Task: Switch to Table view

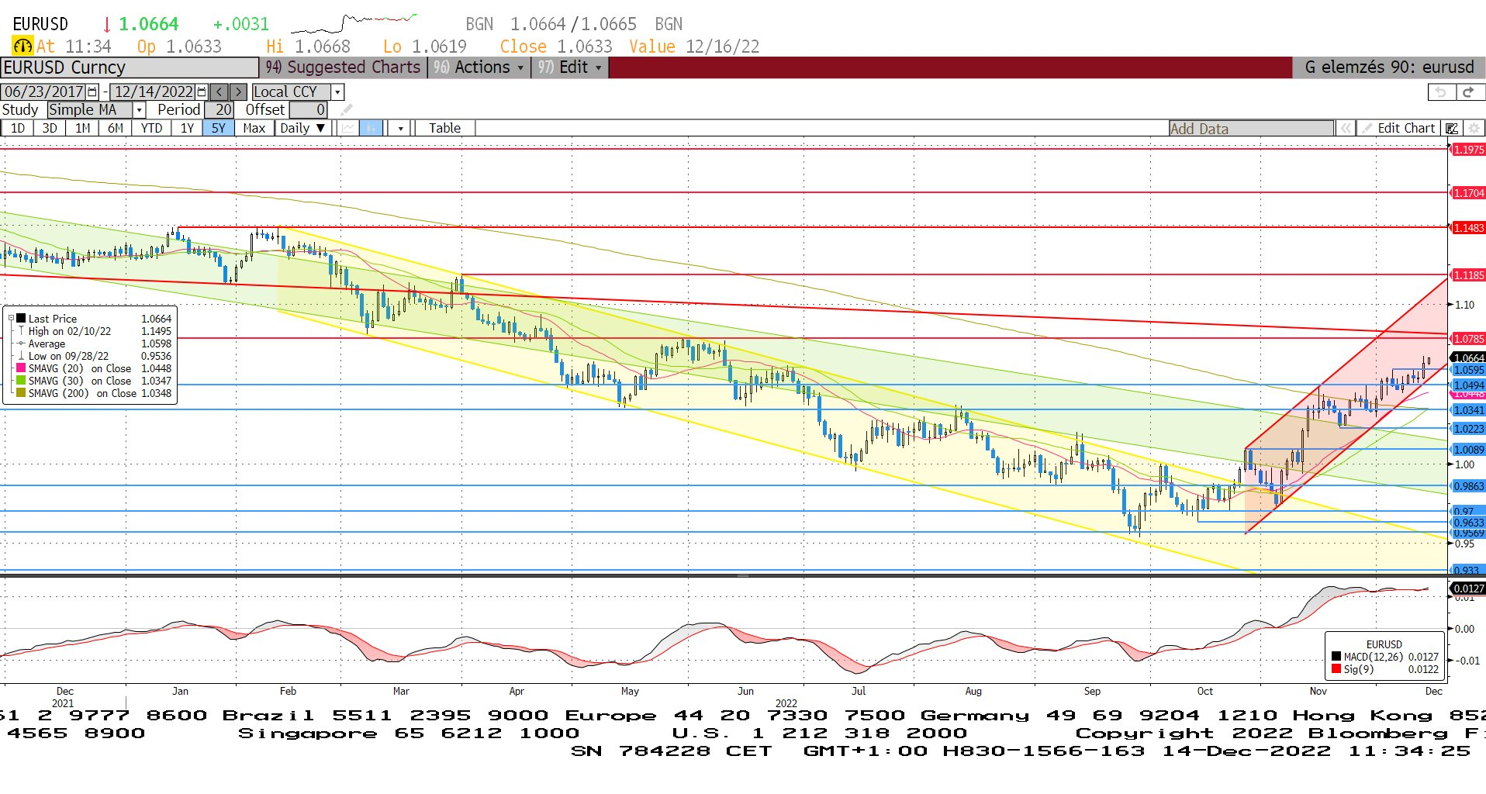Action: click(444, 128)
